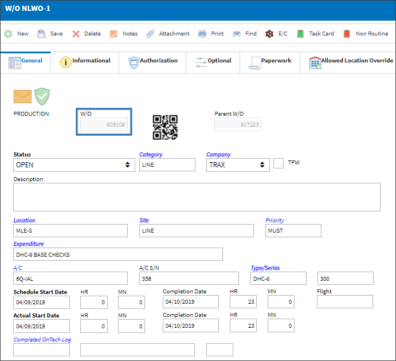Open Notes via sticky note icon
Image resolution: width=396 pixels, height=361 pixels.
tap(113, 34)
